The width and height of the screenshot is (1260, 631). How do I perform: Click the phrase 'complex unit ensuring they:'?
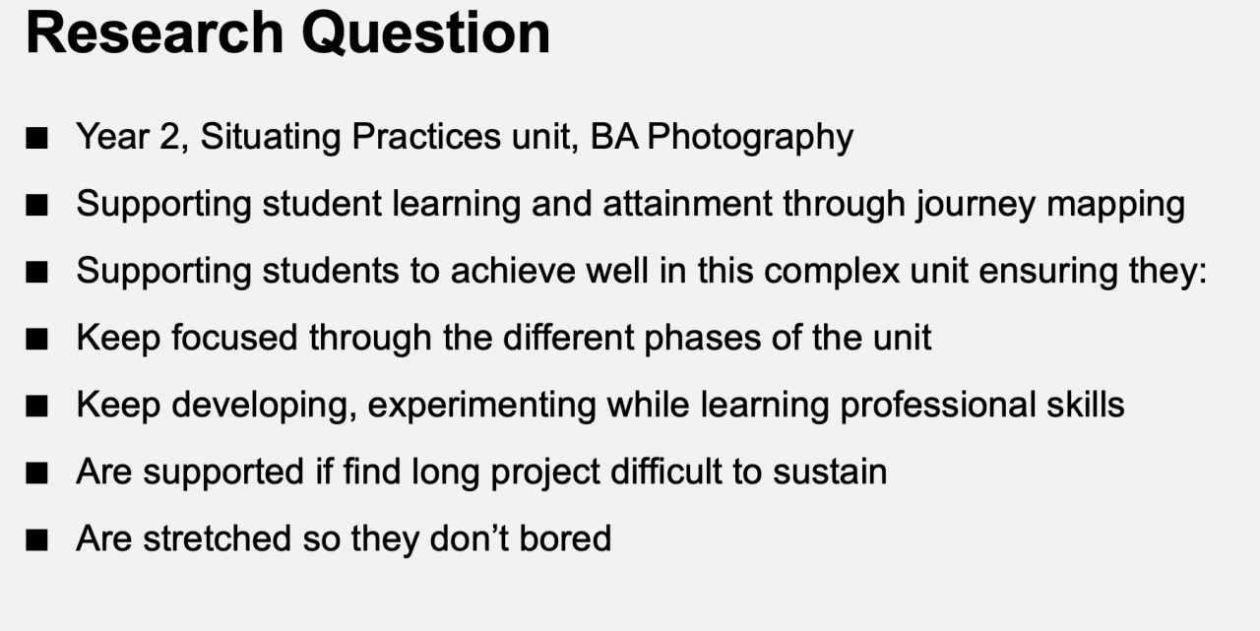[985, 271]
